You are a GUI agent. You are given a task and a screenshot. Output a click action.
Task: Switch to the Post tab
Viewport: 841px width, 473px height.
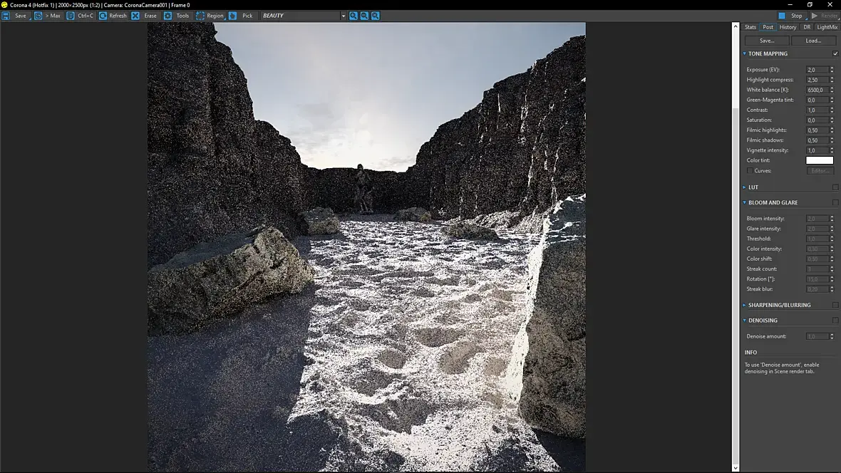tap(768, 27)
